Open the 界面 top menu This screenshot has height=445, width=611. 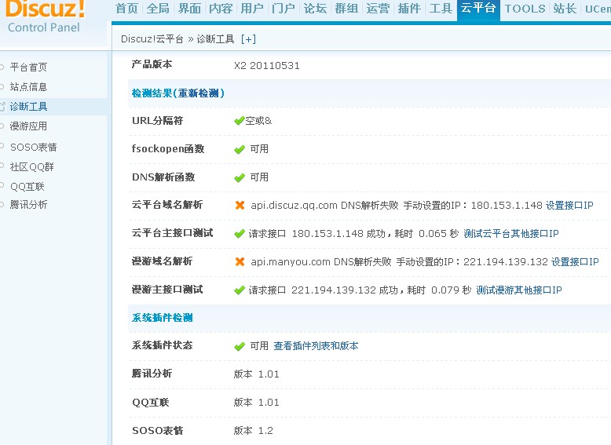point(189,8)
